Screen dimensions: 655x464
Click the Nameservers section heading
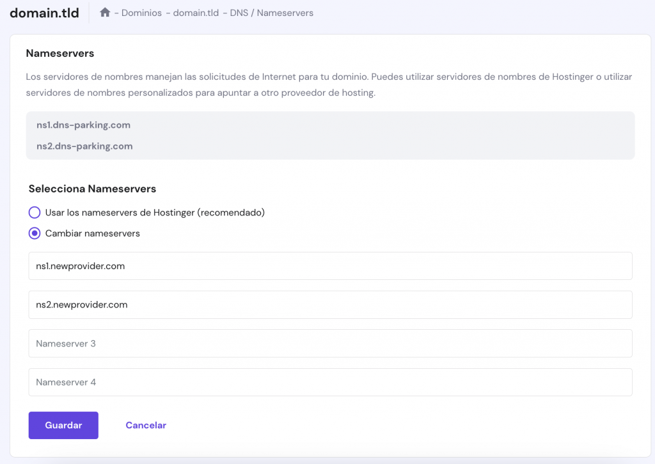coord(59,53)
